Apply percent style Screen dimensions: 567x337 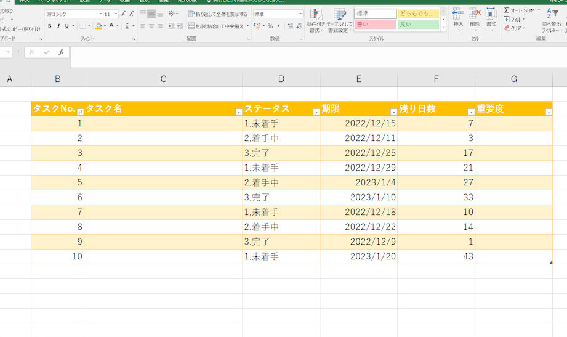[x=270, y=26]
